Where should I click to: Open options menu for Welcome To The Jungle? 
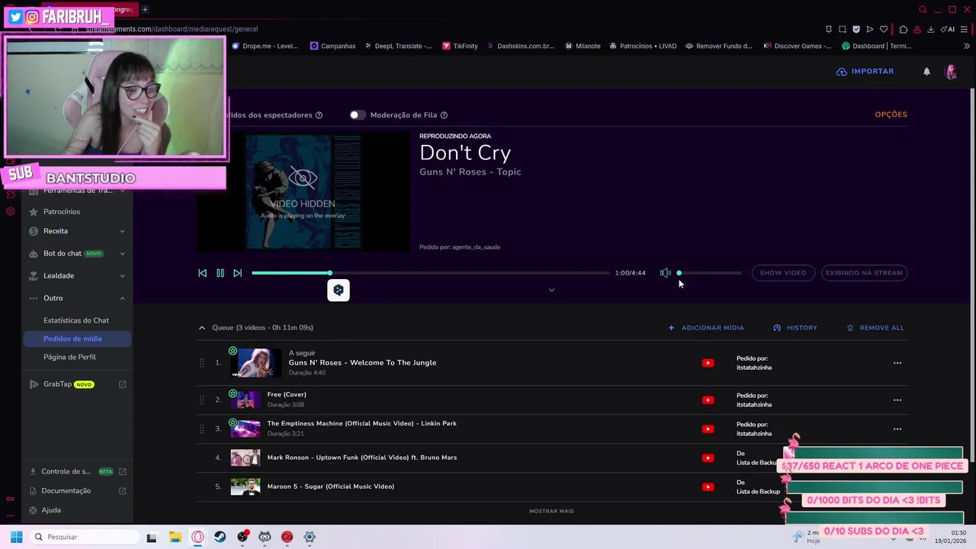click(x=897, y=363)
